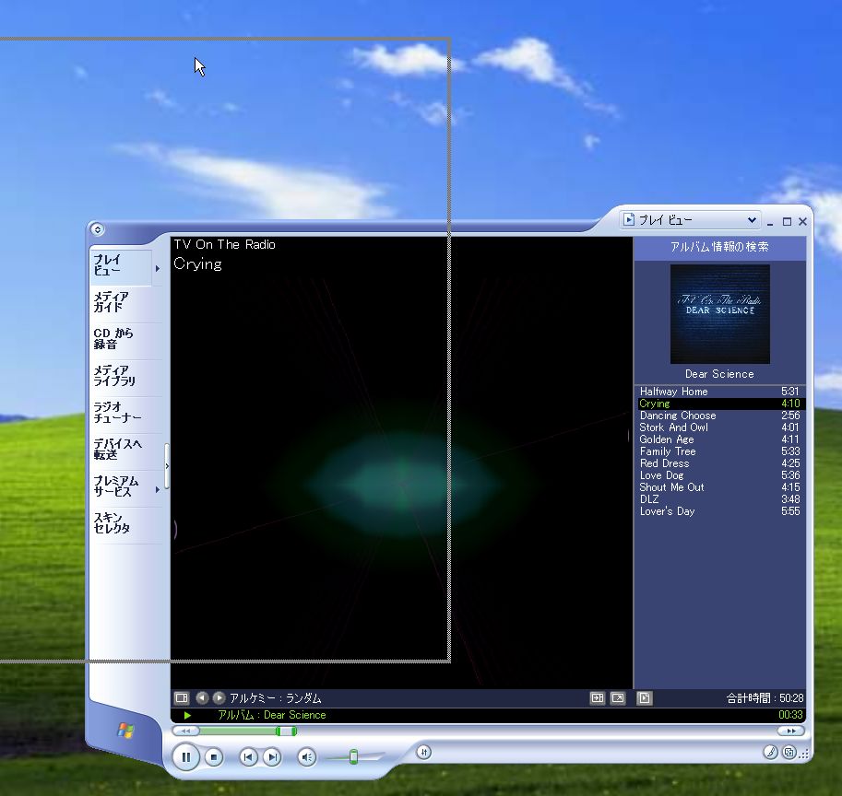The image size is (842, 796).
Task: Click the fast forward button on seek bar
Action: [790, 731]
